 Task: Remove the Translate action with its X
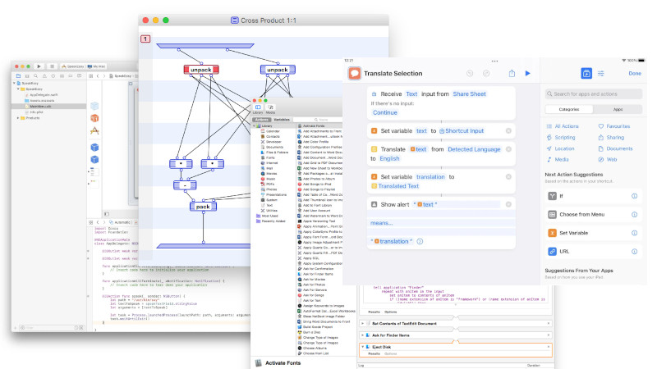point(508,148)
